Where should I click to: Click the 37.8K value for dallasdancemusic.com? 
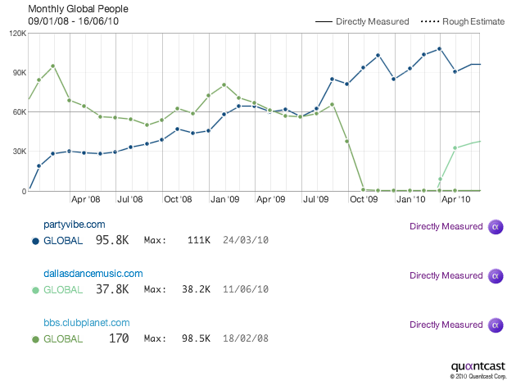(112, 289)
